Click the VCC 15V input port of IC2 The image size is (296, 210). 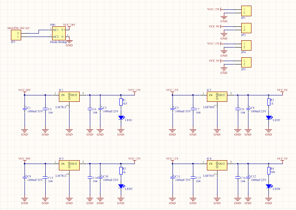[x=172, y=90]
